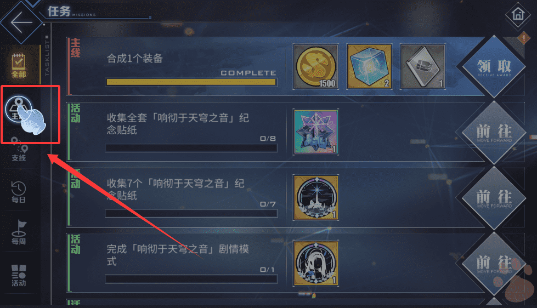Image resolution: width=537 pixels, height=308 pixels.
Task: Select the 全部 all-tasks tab
Action: pos(19,65)
